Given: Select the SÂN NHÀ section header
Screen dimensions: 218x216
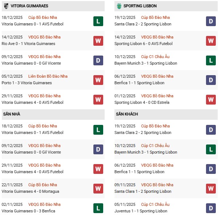Looking at the screenshot, I should pos(11,114).
